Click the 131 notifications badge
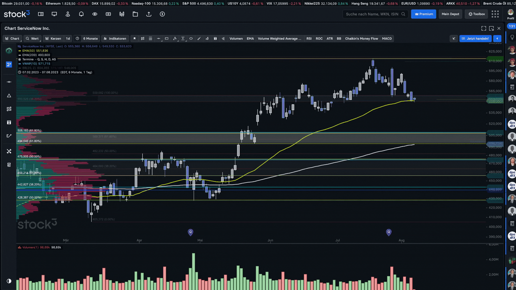The width and height of the screenshot is (516, 290). click(511, 26)
